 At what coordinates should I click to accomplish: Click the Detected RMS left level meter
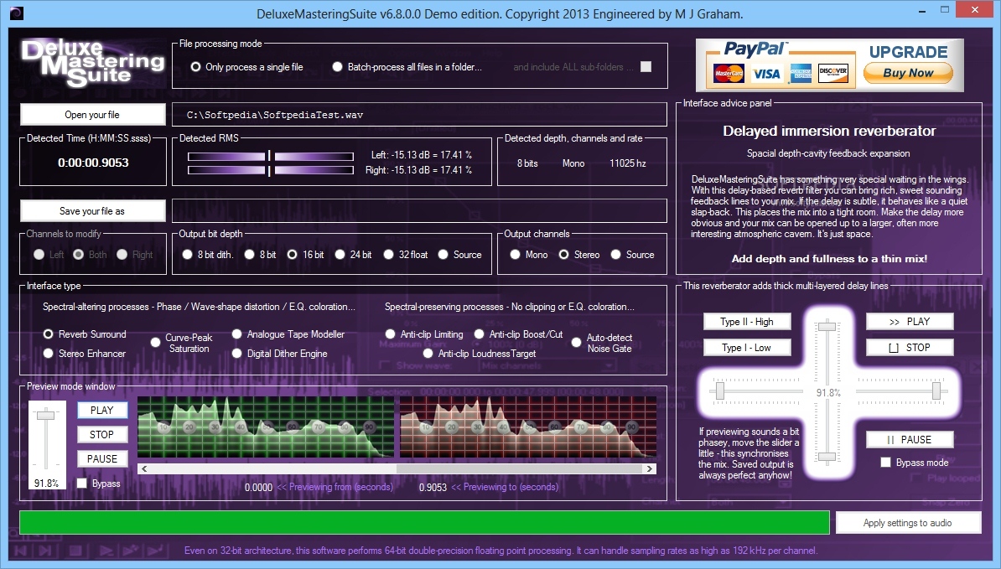(x=271, y=156)
